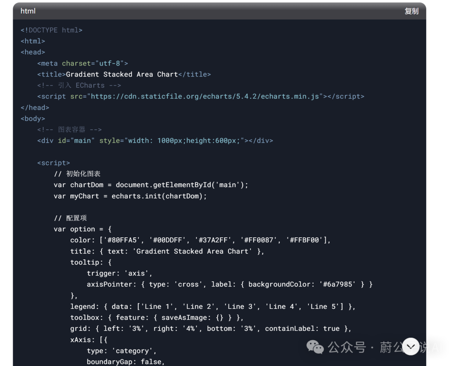Click the '// 配置项' comment
457x366 pixels.
[70, 218]
